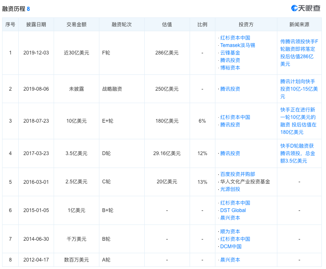Open investor 博裕资本
Screen dimensions: 326x269
(x=230, y=68)
